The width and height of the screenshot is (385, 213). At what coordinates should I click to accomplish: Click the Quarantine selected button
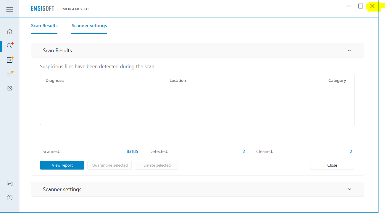click(x=109, y=165)
